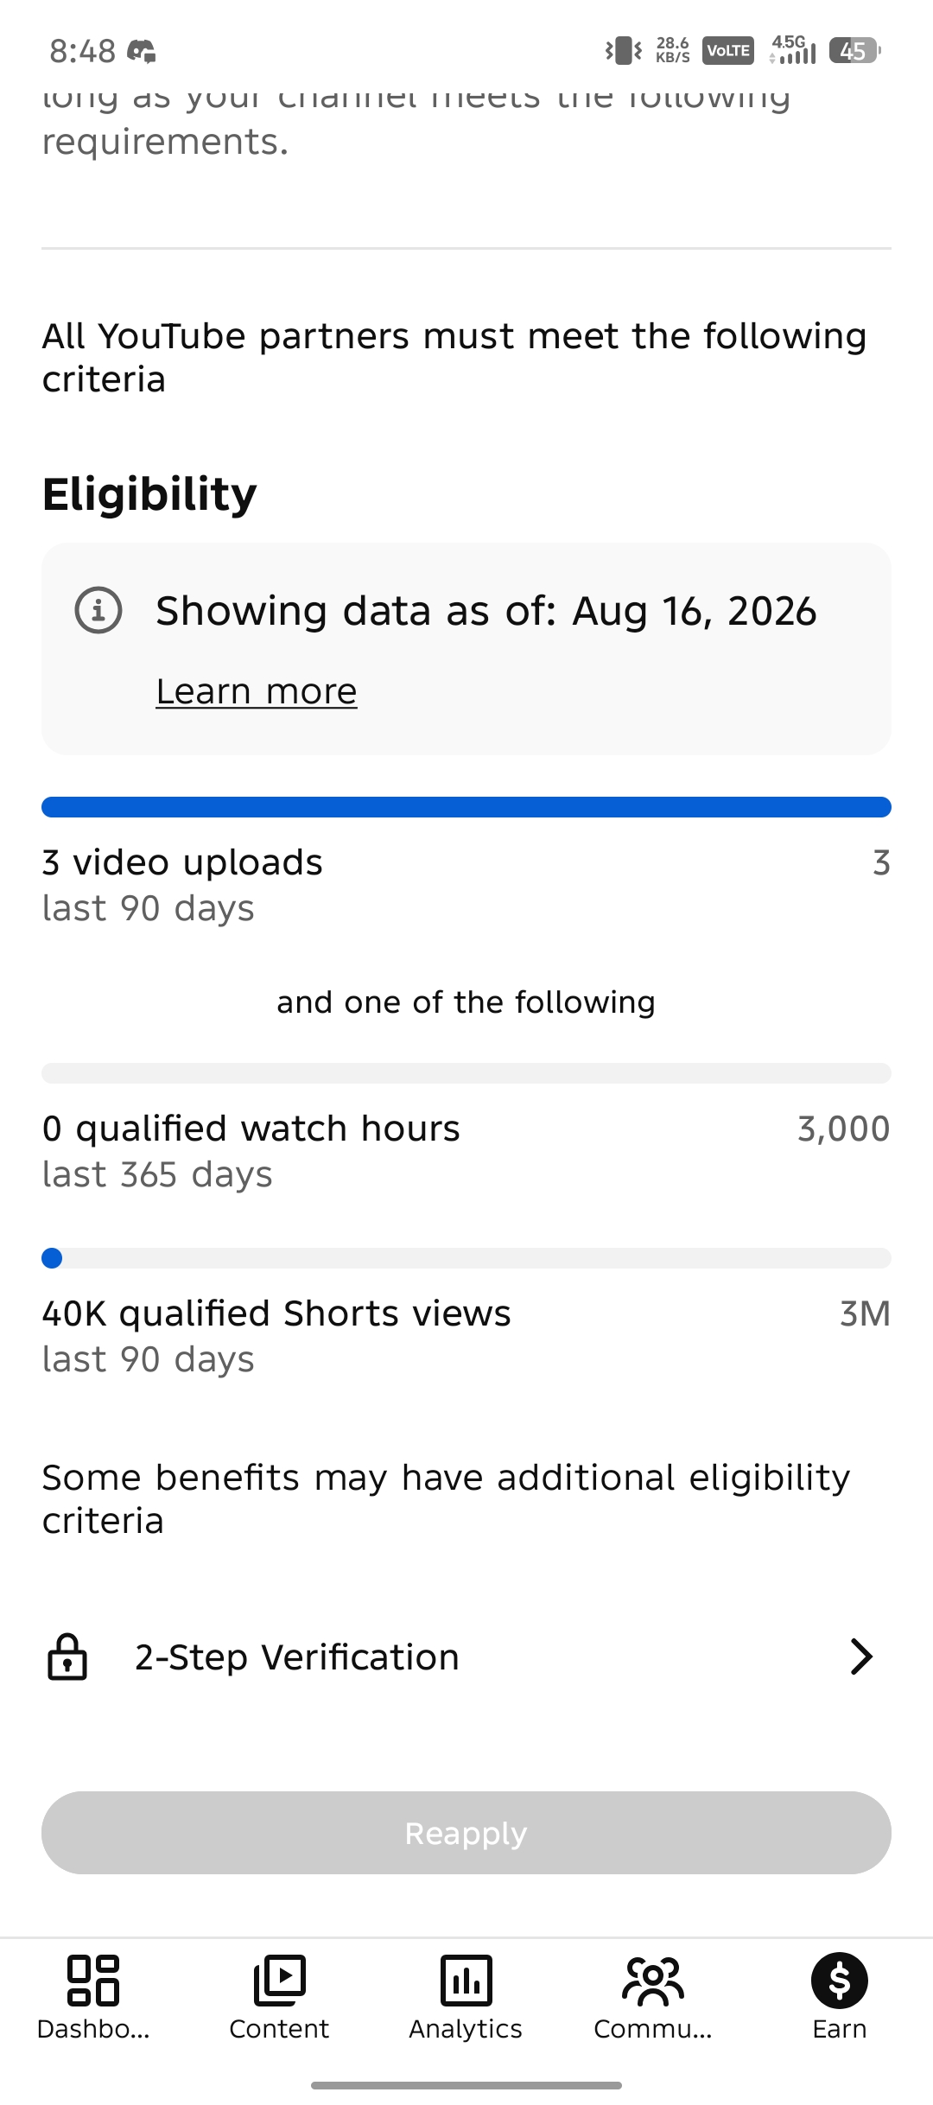Tap the info icon beside Showing data

coord(98,610)
